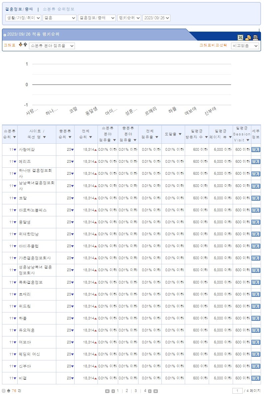Click the graph down arrow icon
Viewport: 266px width, 398px height.
click(x=21, y=45)
